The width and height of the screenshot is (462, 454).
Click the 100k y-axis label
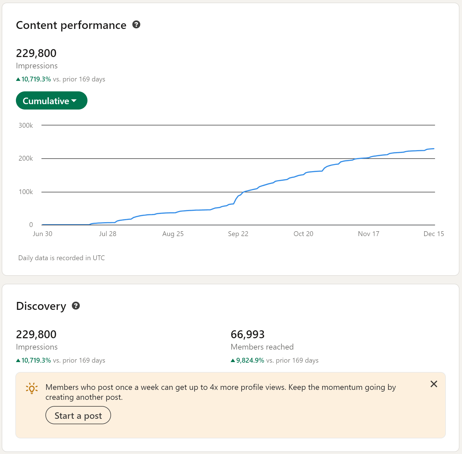coord(26,192)
